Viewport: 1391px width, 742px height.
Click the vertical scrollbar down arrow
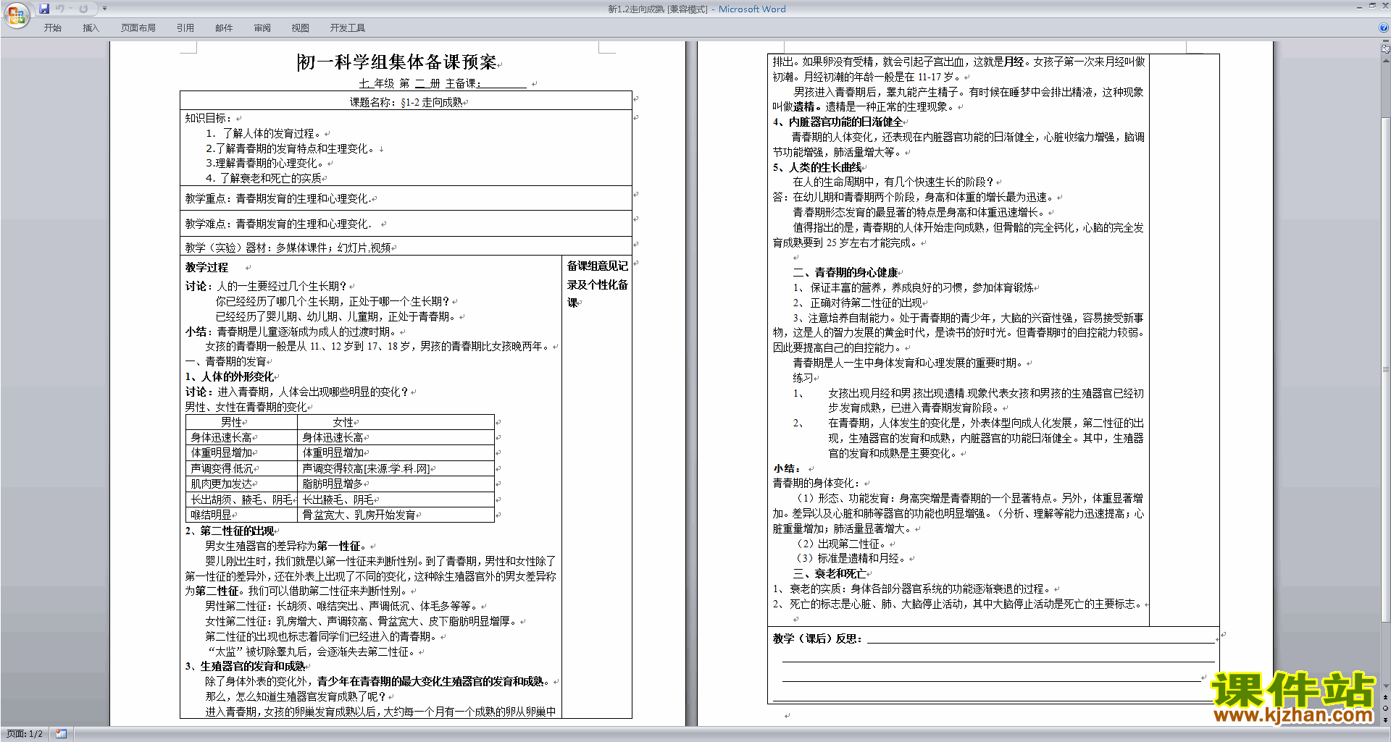click(x=1386, y=686)
